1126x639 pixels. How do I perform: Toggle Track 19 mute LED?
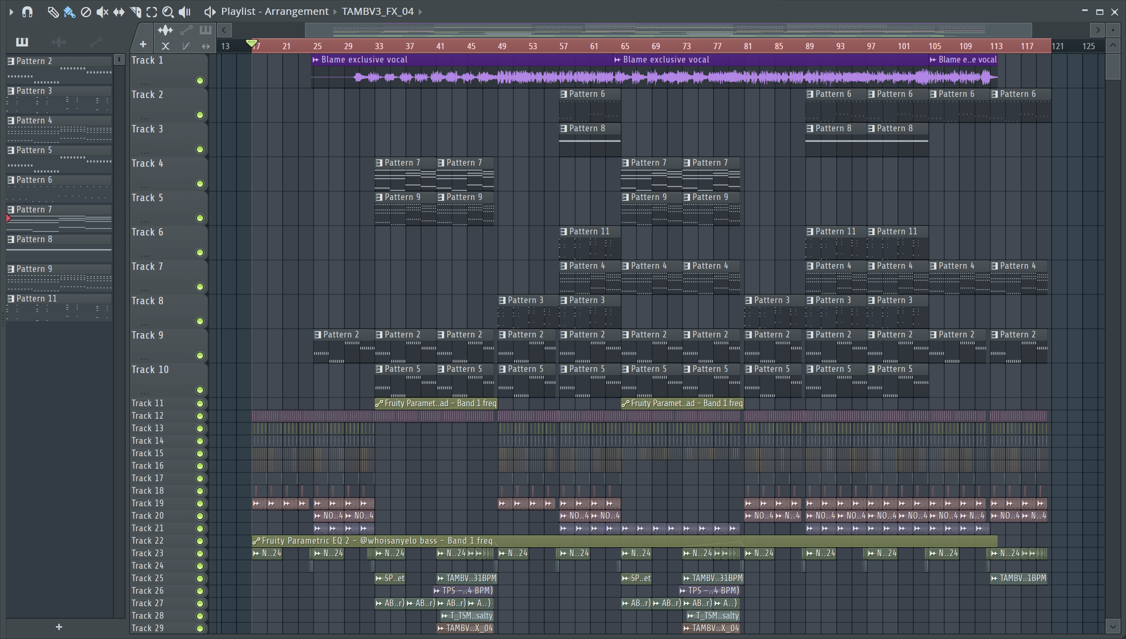[x=200, y=503]
